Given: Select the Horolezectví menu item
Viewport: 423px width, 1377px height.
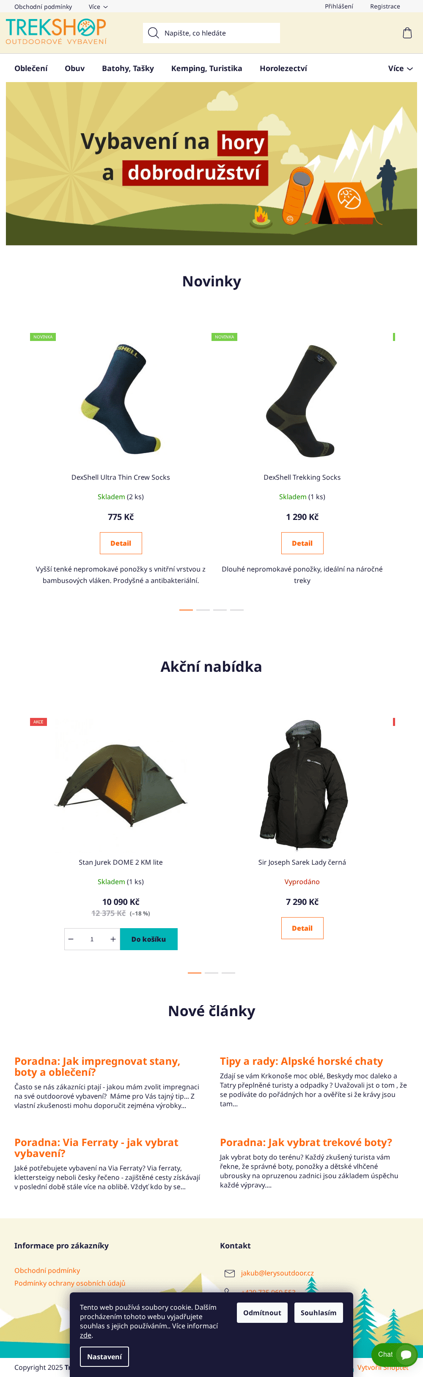Looking at the screenshot, I should tap(283, 69).
